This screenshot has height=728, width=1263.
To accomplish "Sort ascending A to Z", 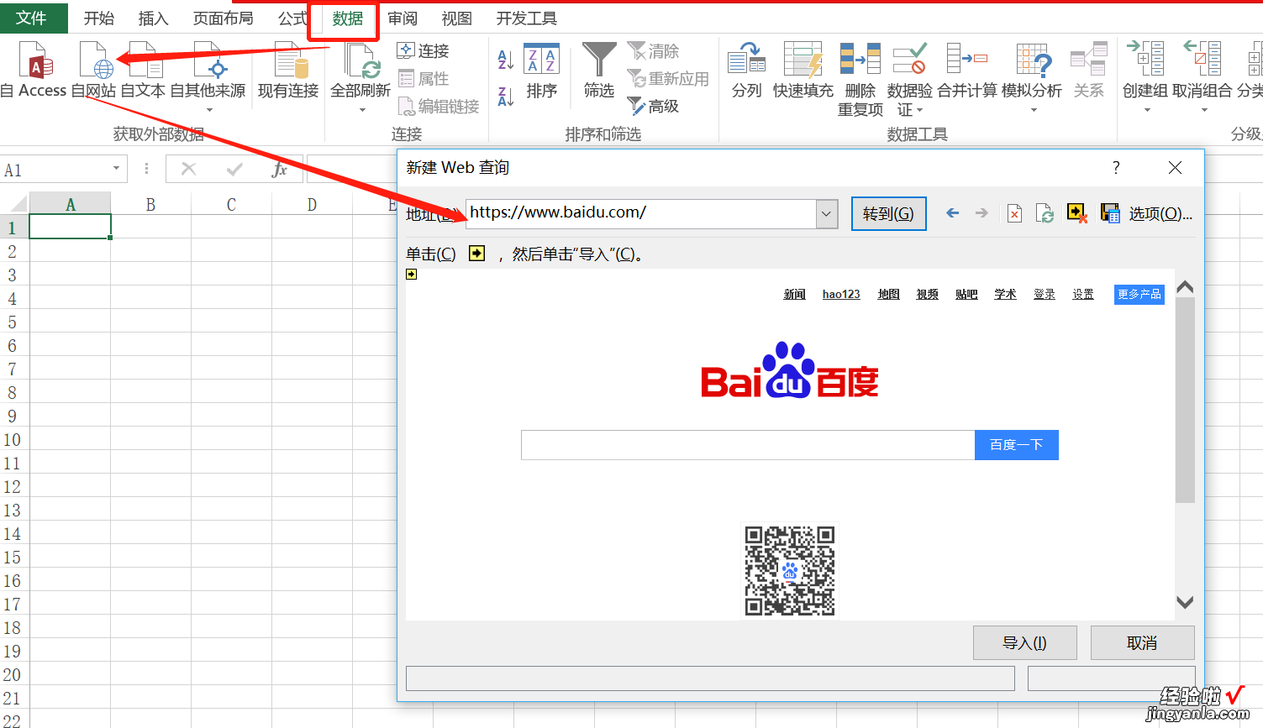I will pos(505,60).
